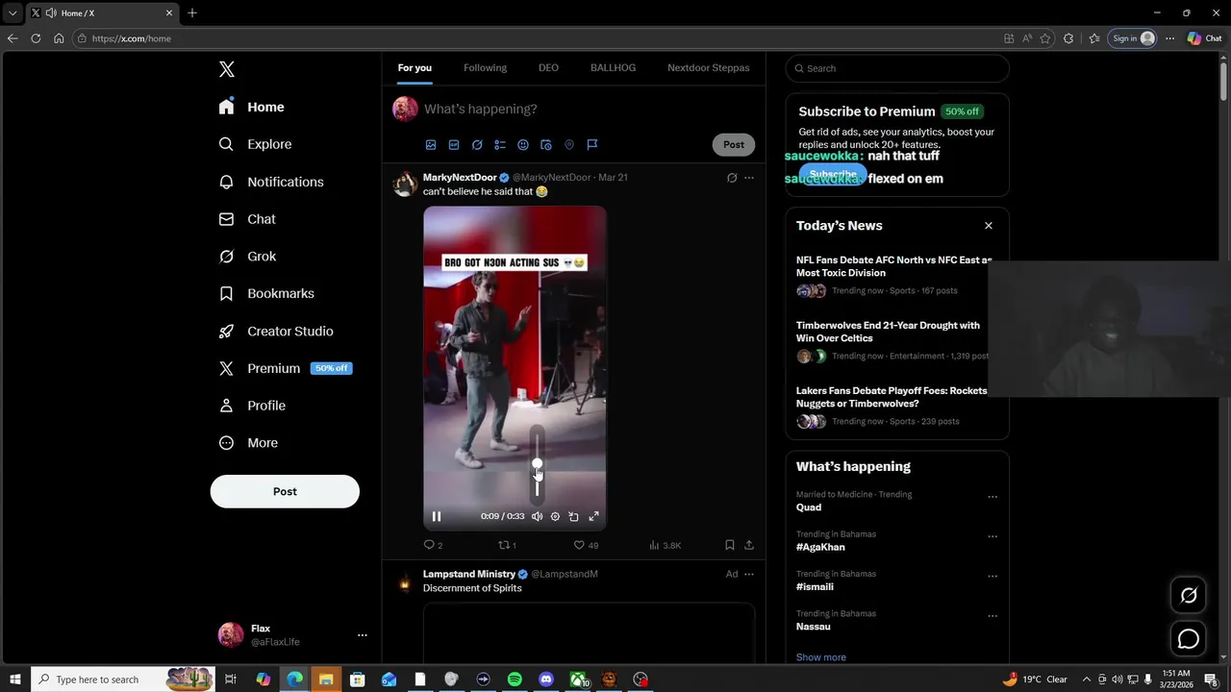Switch to the Nextdoor Steppas tab
1231x692 pixels.
pos(708,67)
